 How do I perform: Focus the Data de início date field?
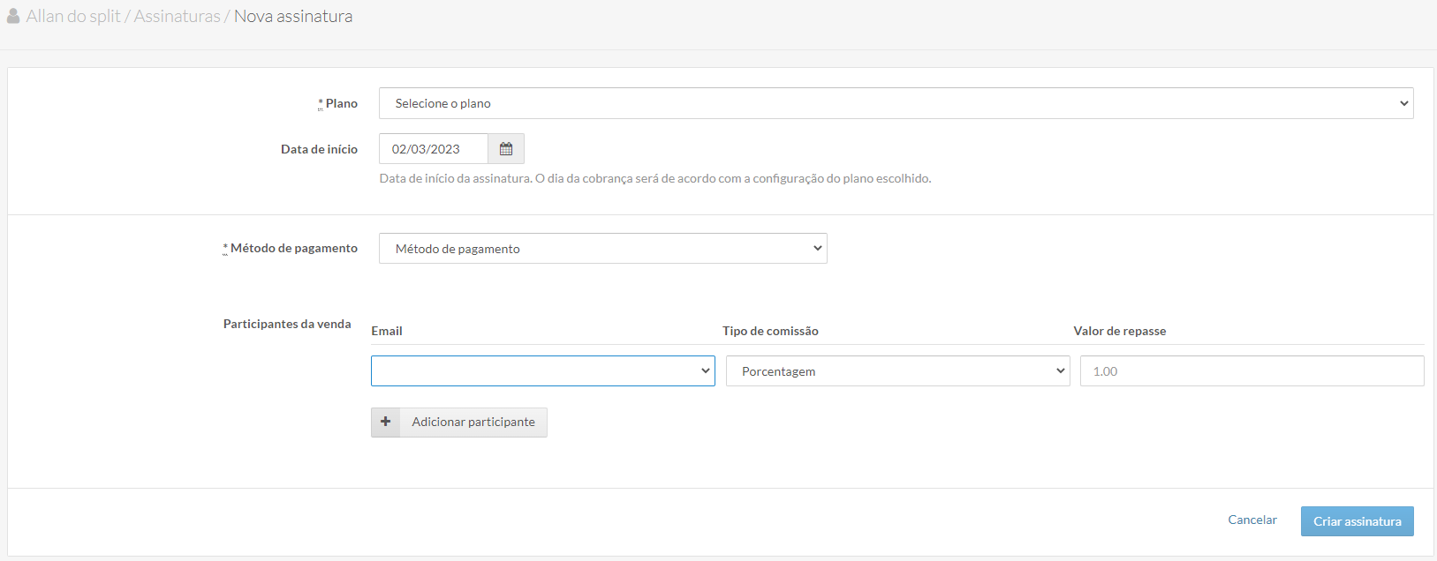(x=433, y=149)
